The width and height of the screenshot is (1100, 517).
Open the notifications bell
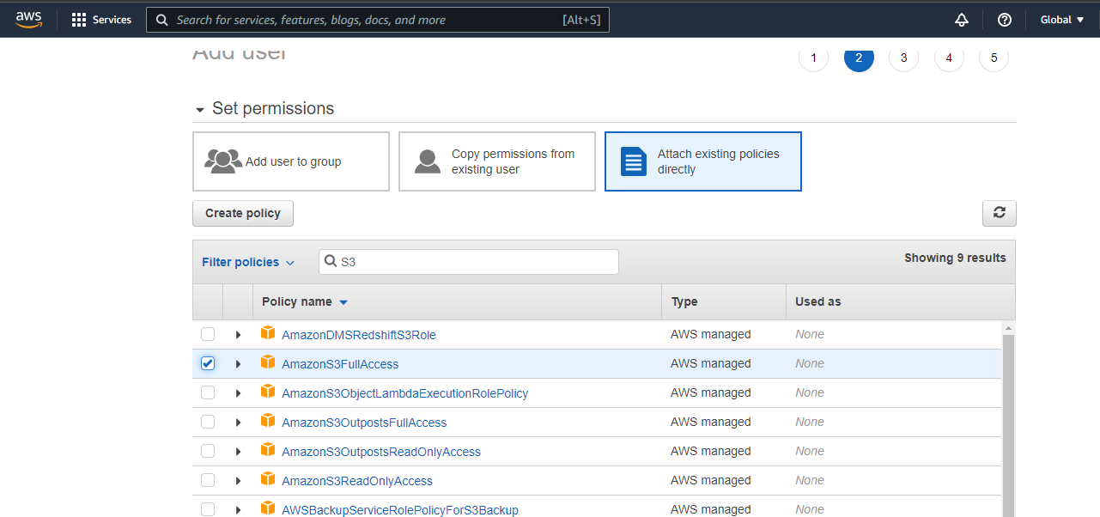[x=962, y=20]
